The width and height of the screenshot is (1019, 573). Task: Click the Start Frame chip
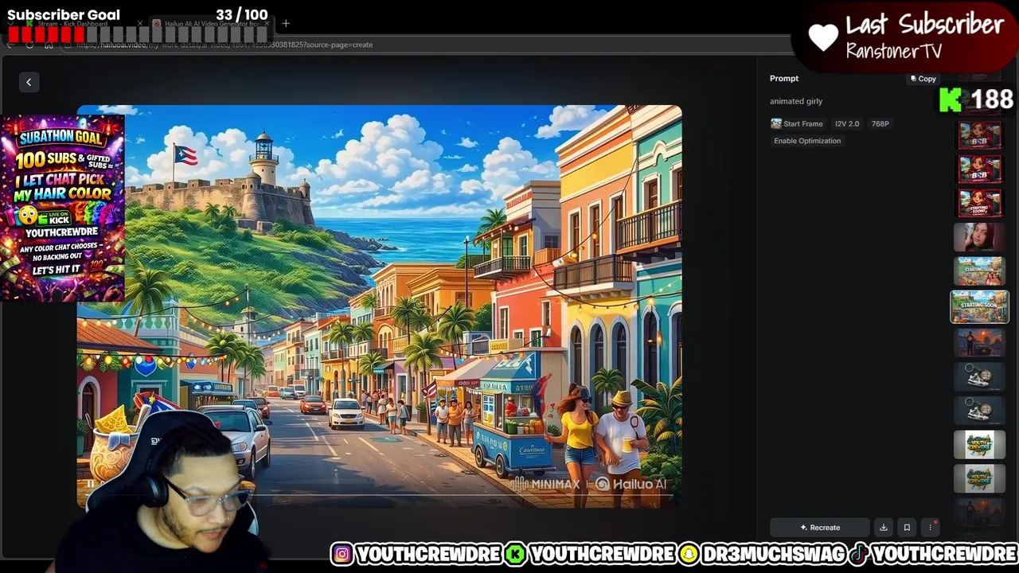pos(797,123)
